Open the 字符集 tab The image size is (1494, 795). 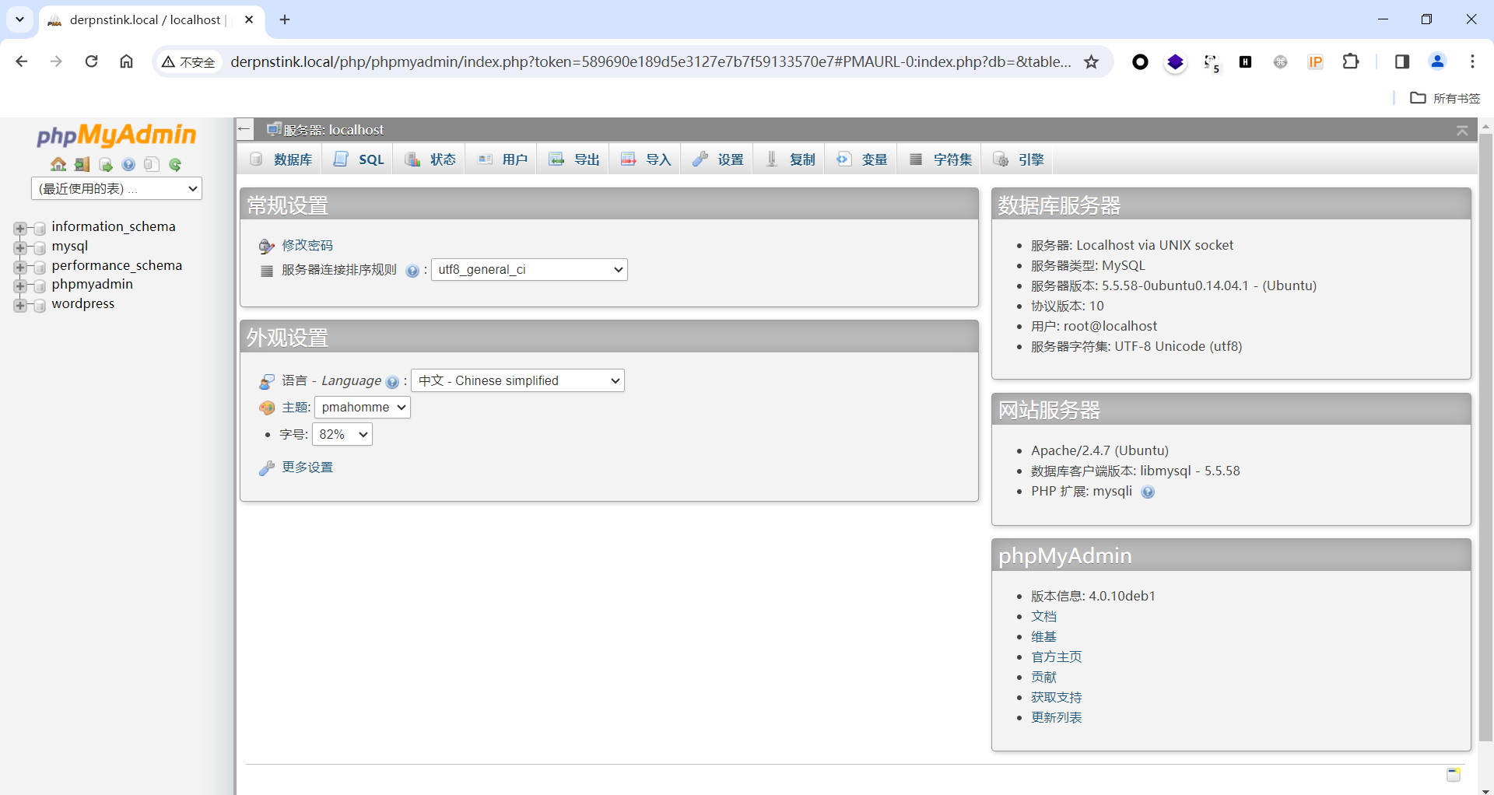pyautogui.click(x=940, y=159)
